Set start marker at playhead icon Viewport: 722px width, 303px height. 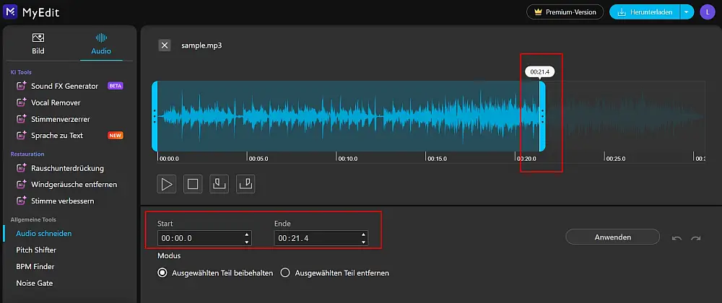pyautogui.click(x=219, y=184)
